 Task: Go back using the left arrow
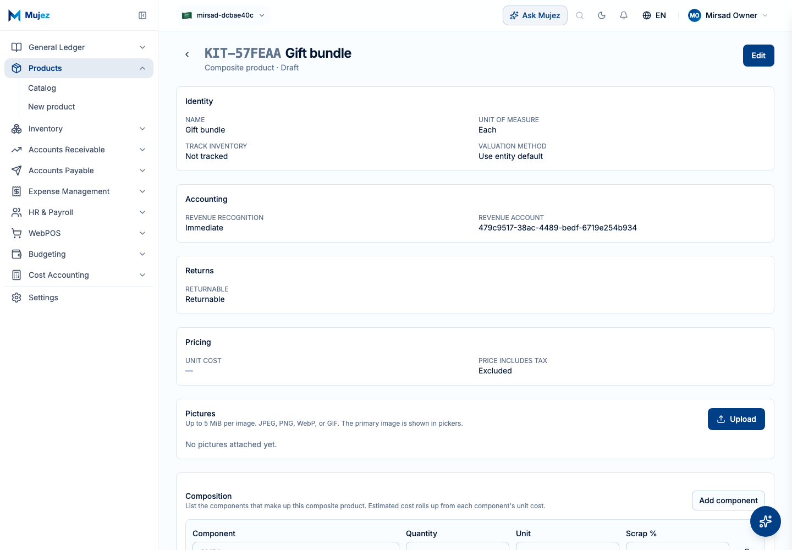tap(187, 54)
